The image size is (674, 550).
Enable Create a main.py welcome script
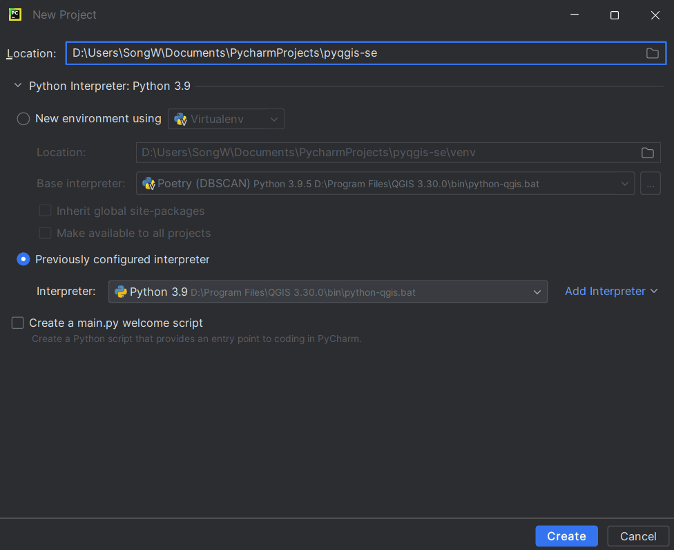click(18, 323)
